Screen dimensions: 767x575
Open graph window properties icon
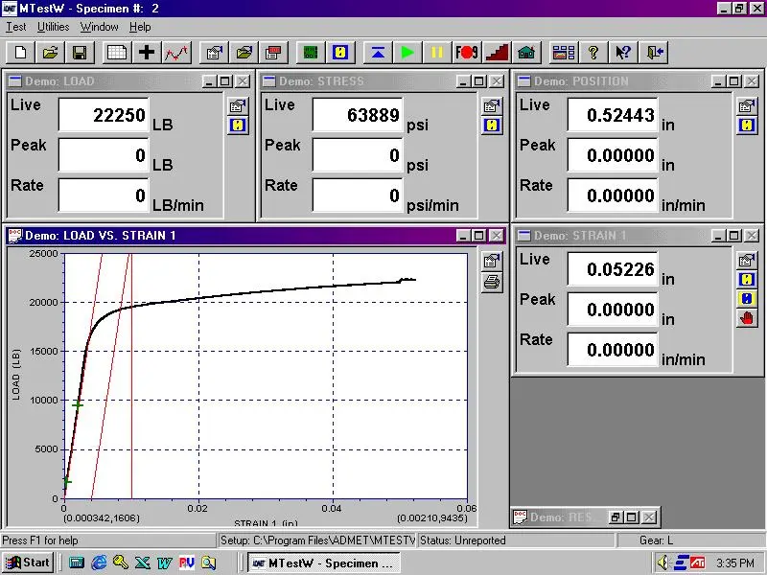[492, 261]
